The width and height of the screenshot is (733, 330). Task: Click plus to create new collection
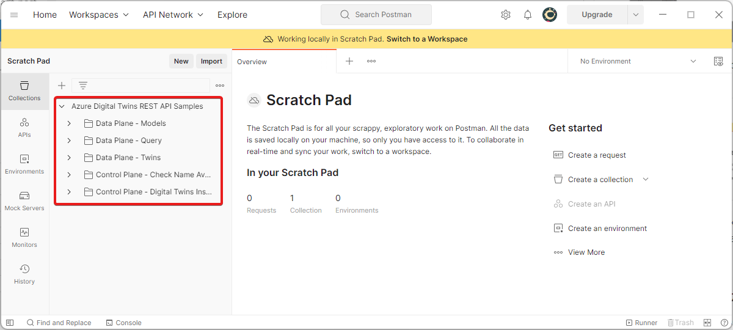pos(62,86)
